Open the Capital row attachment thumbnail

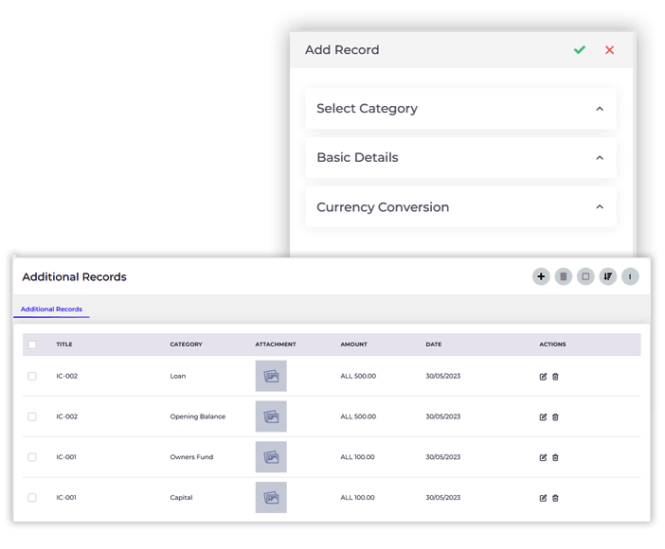coord(271,497)
